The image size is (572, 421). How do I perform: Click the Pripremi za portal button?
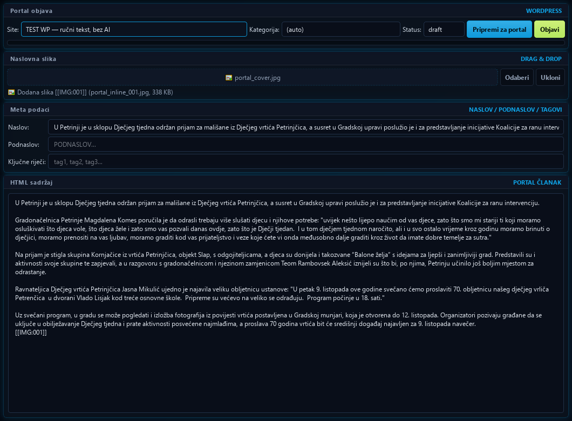point(499,30)
